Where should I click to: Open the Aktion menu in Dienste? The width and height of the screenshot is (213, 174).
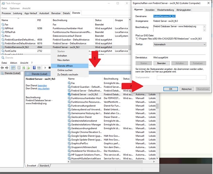coord(13,63)
